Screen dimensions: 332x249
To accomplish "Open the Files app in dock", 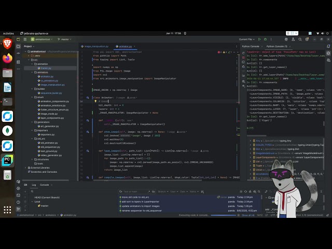I will click(7, 73).
